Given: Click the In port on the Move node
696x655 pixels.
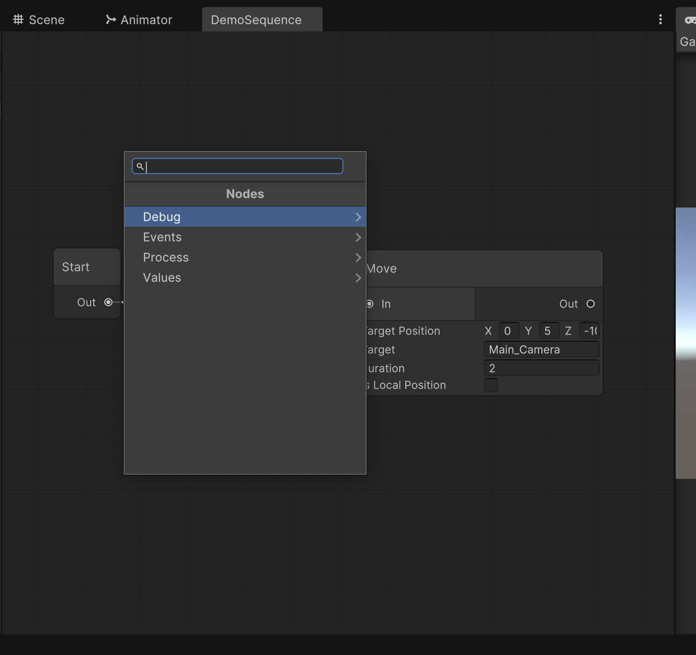Looking at the screenshot, I should pos(370,304).
